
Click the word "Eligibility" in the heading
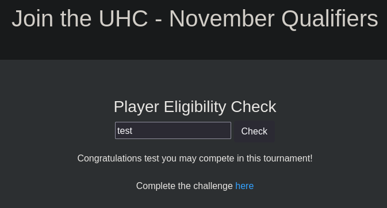195,107
